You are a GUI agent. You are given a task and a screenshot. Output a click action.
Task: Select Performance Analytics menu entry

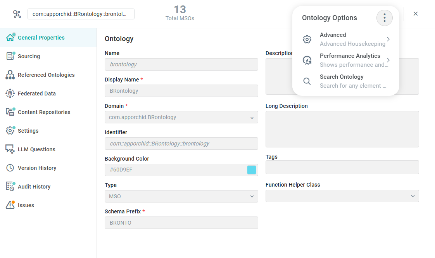(346, 60)
